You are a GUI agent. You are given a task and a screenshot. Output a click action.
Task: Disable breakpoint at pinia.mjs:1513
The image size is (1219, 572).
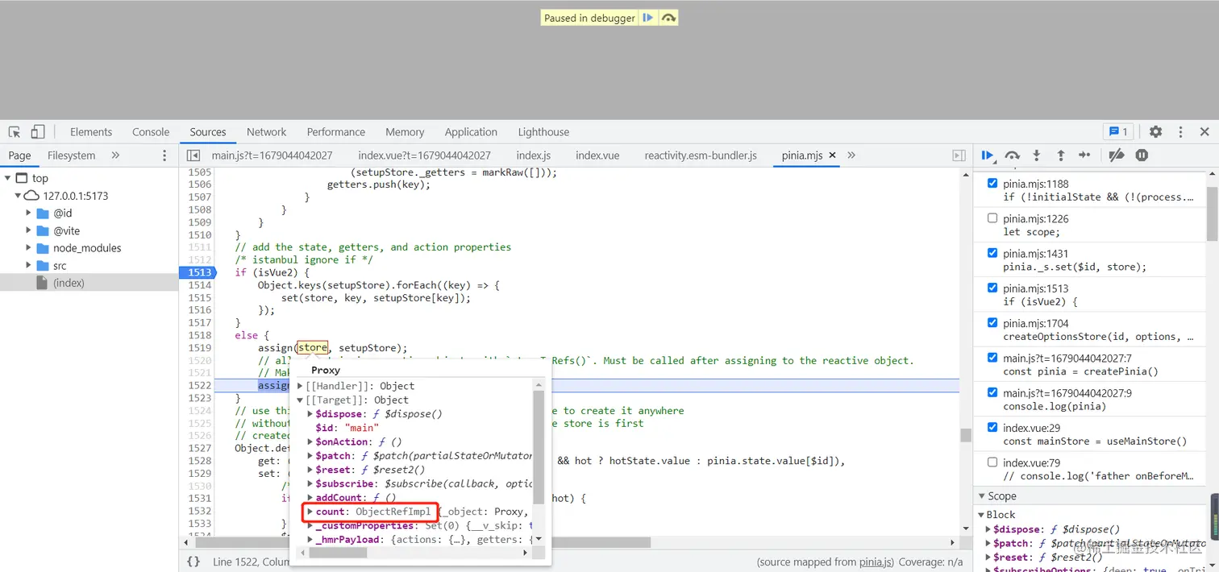(992, 288)
